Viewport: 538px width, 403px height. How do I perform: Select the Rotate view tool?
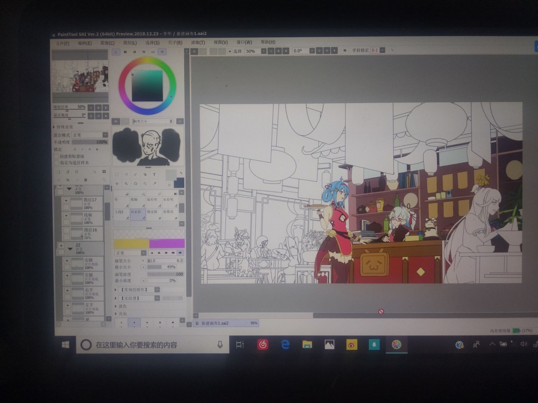point(135,184)
